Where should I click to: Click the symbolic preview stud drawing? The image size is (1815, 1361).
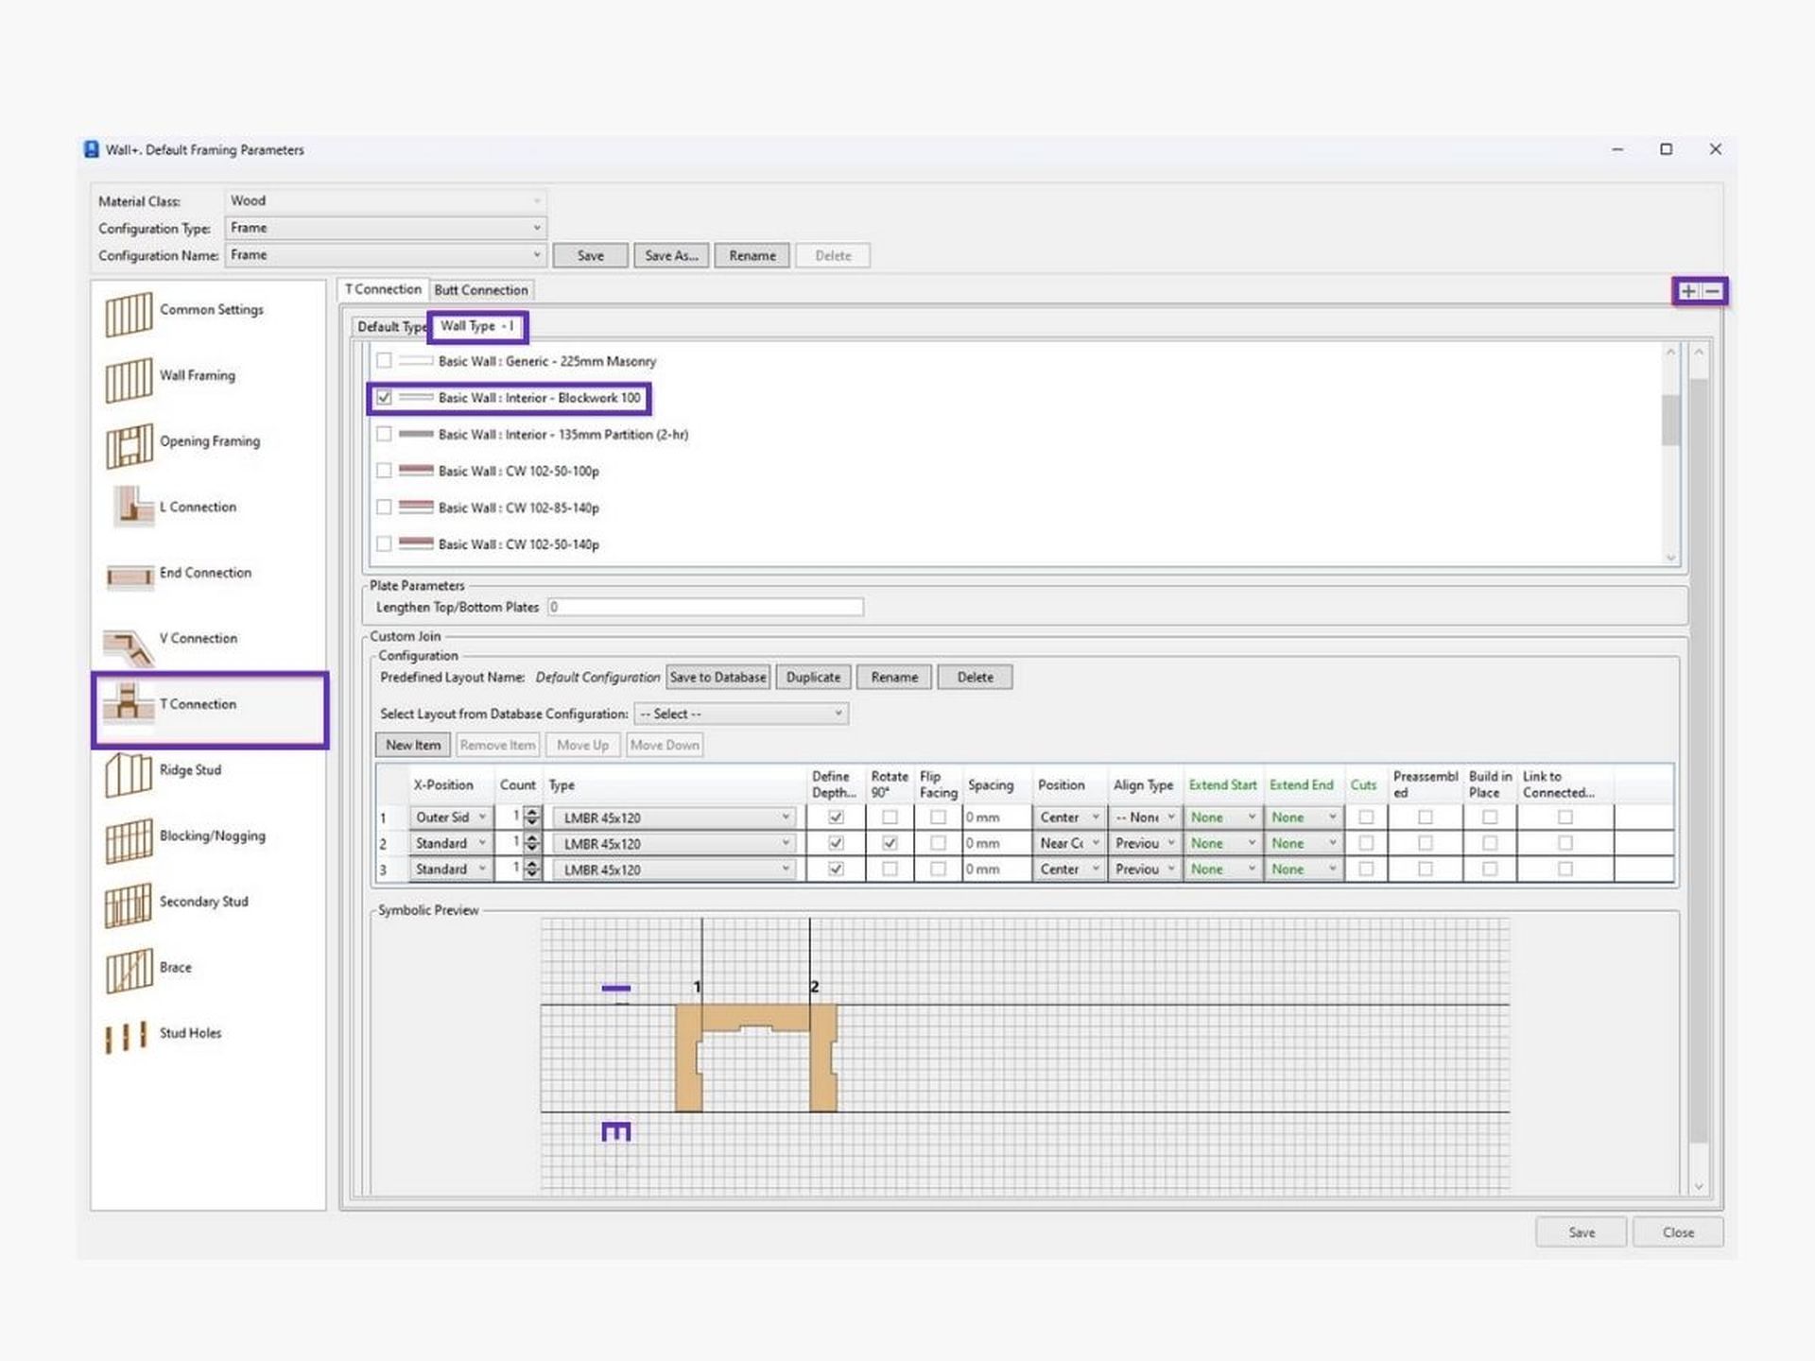click(x=756, y=1058)
